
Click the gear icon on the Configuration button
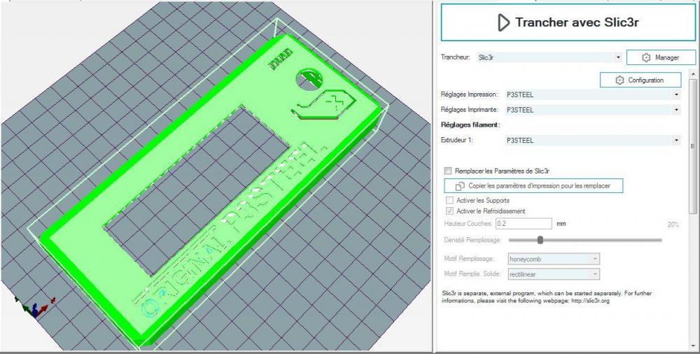tap(619, 80)
